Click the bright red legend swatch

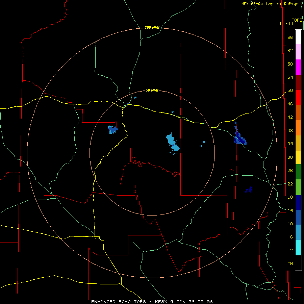(x=298, y=97)
